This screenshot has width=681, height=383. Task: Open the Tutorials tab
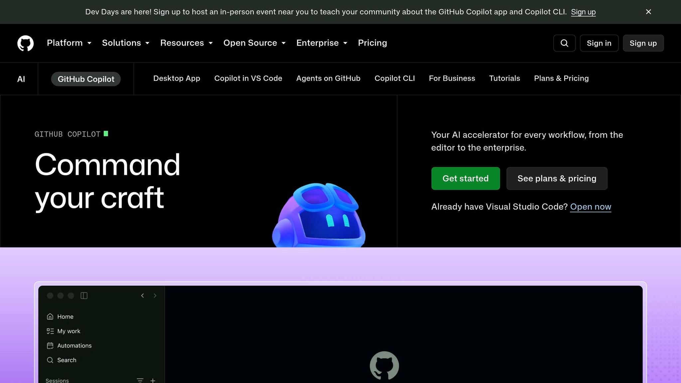click(x=504, y=78)
